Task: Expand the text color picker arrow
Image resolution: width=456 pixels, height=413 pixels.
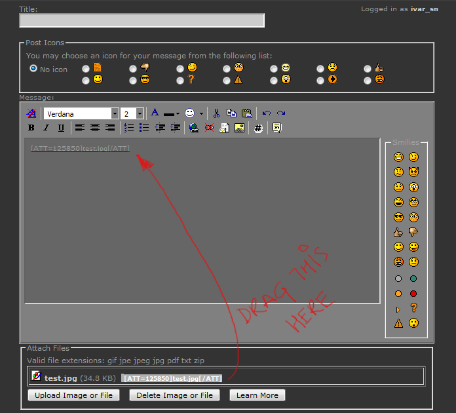Action: [178, 114]
